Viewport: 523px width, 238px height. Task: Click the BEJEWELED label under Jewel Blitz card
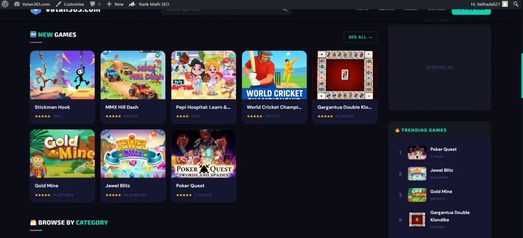coord(135,195)
